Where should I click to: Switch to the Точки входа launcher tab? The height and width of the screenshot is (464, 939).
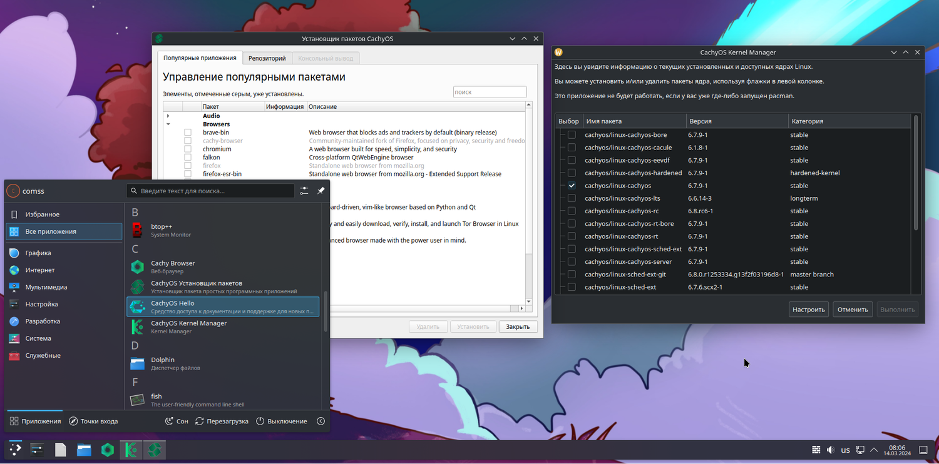[x=93, y=421]
